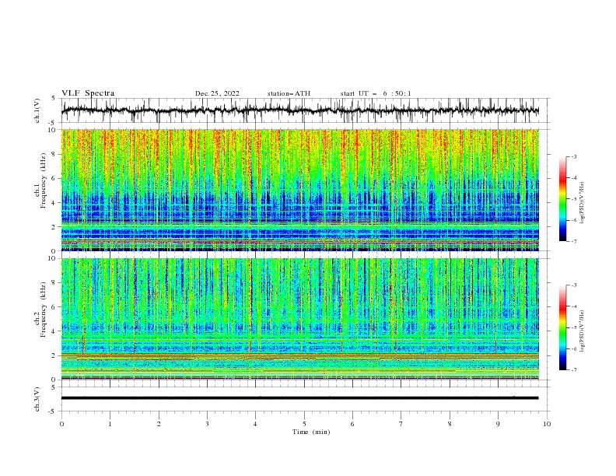Click the time axis tick label '8'
The height and width of the screenshot is (476, 616).
tap(450, 424)
